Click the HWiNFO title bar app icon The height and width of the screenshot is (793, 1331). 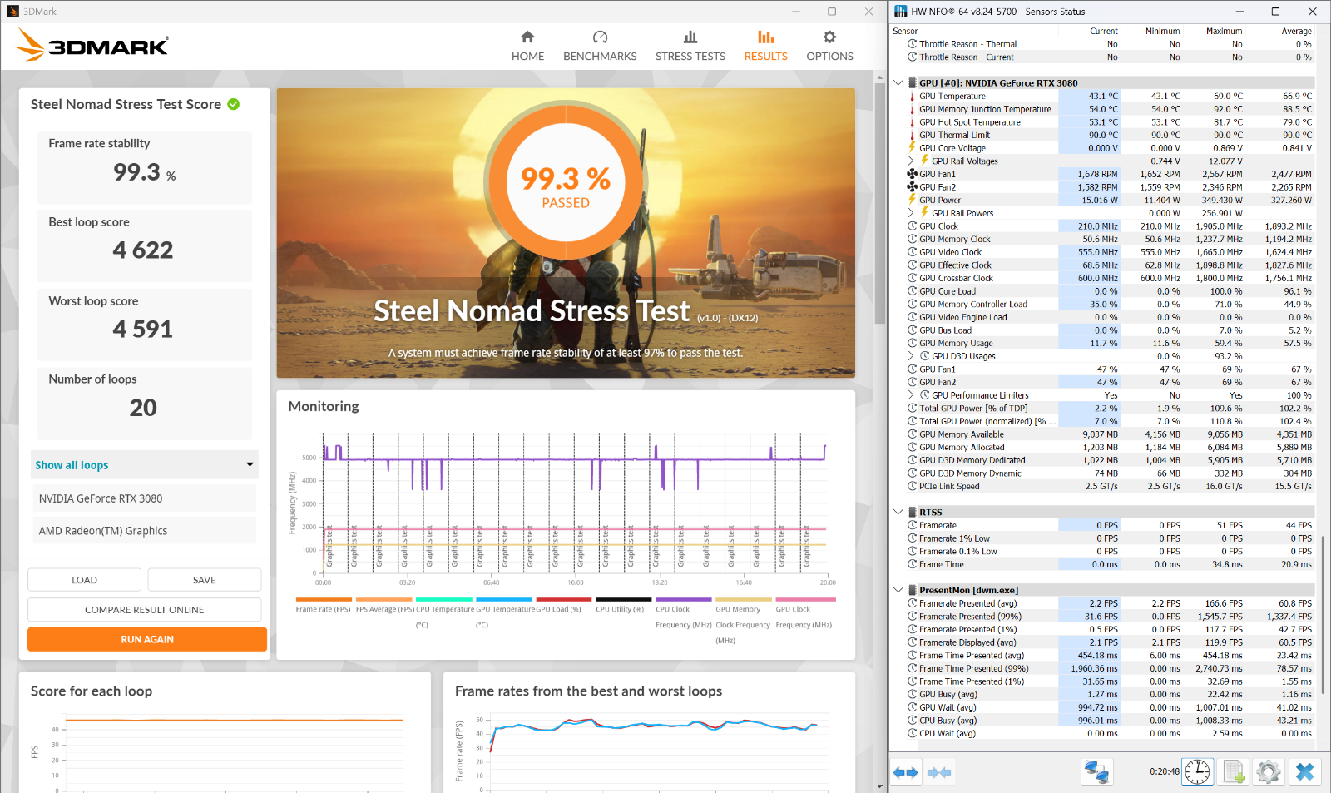point(901,12)
